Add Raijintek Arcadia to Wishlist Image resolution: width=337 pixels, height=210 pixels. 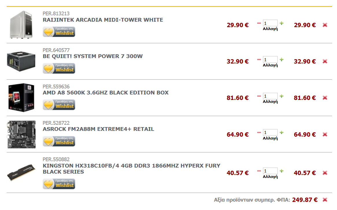[x=59, y=32]
